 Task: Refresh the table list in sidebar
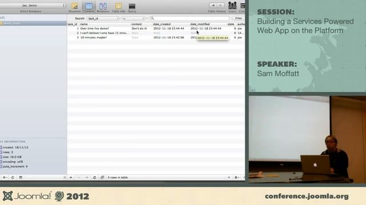tap(13, 177)
